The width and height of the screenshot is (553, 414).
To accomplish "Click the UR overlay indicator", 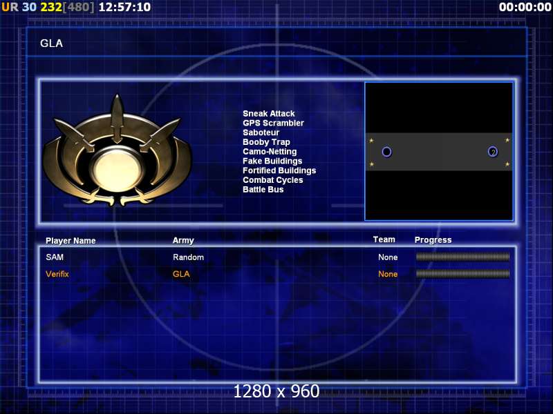I will click(10, 7).
